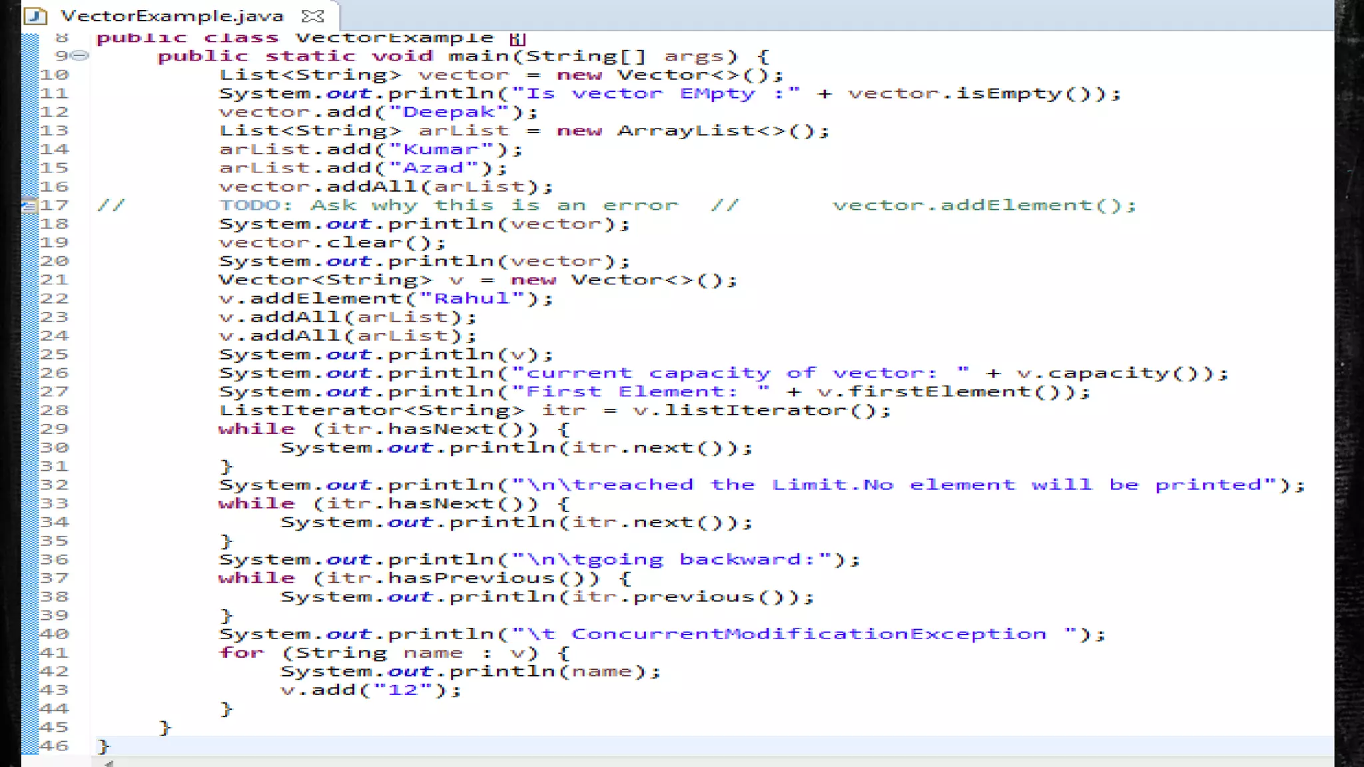
Task: Click the 'for' keyword on line 41
Action: (241, 652)
